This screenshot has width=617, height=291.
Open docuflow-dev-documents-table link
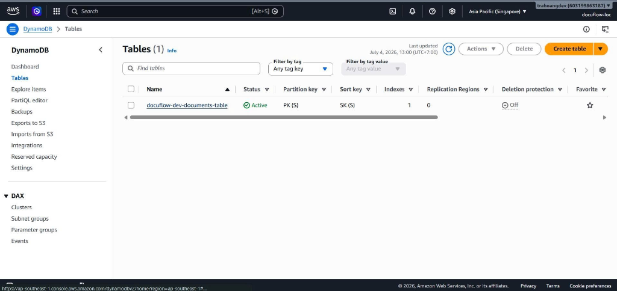tap(187, 105)
